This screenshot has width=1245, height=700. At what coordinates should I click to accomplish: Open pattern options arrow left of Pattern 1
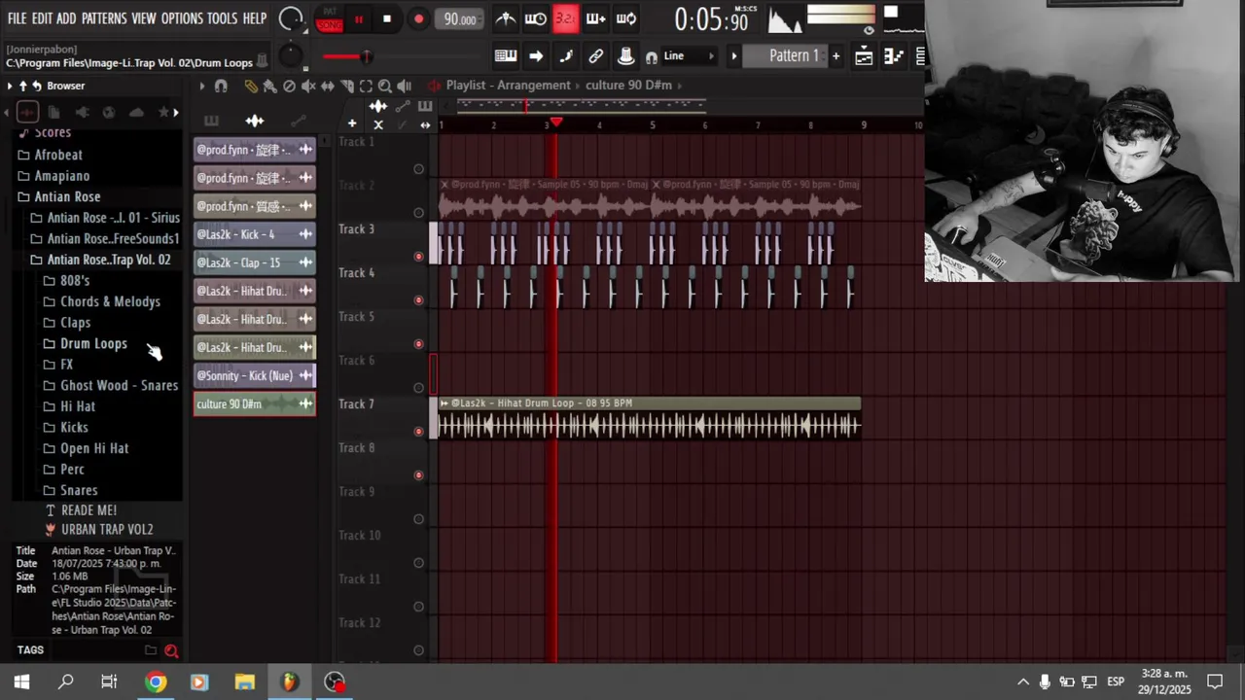pyautogui.click(x=734, y=56)
